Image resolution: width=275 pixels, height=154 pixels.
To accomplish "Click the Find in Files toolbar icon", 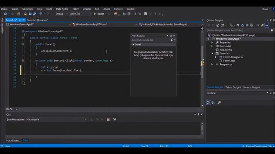I will [x=116, y=14].
